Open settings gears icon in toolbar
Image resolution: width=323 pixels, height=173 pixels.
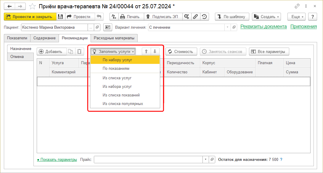(187, 17)
